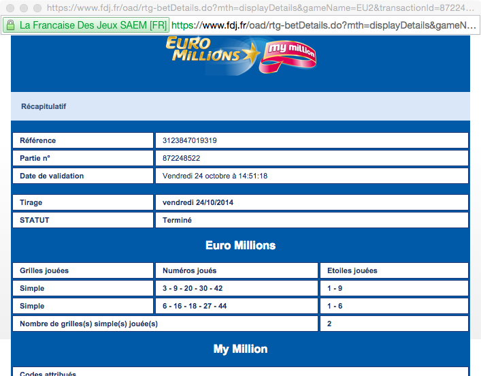Click the Etoiles jouées column header
This screenshot has height=376, width=481.
click(x=394, y=270)
